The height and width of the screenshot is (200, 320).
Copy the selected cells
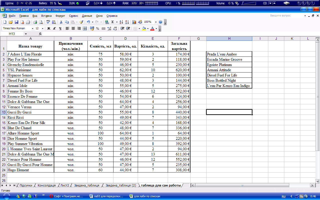coord(67,22)
